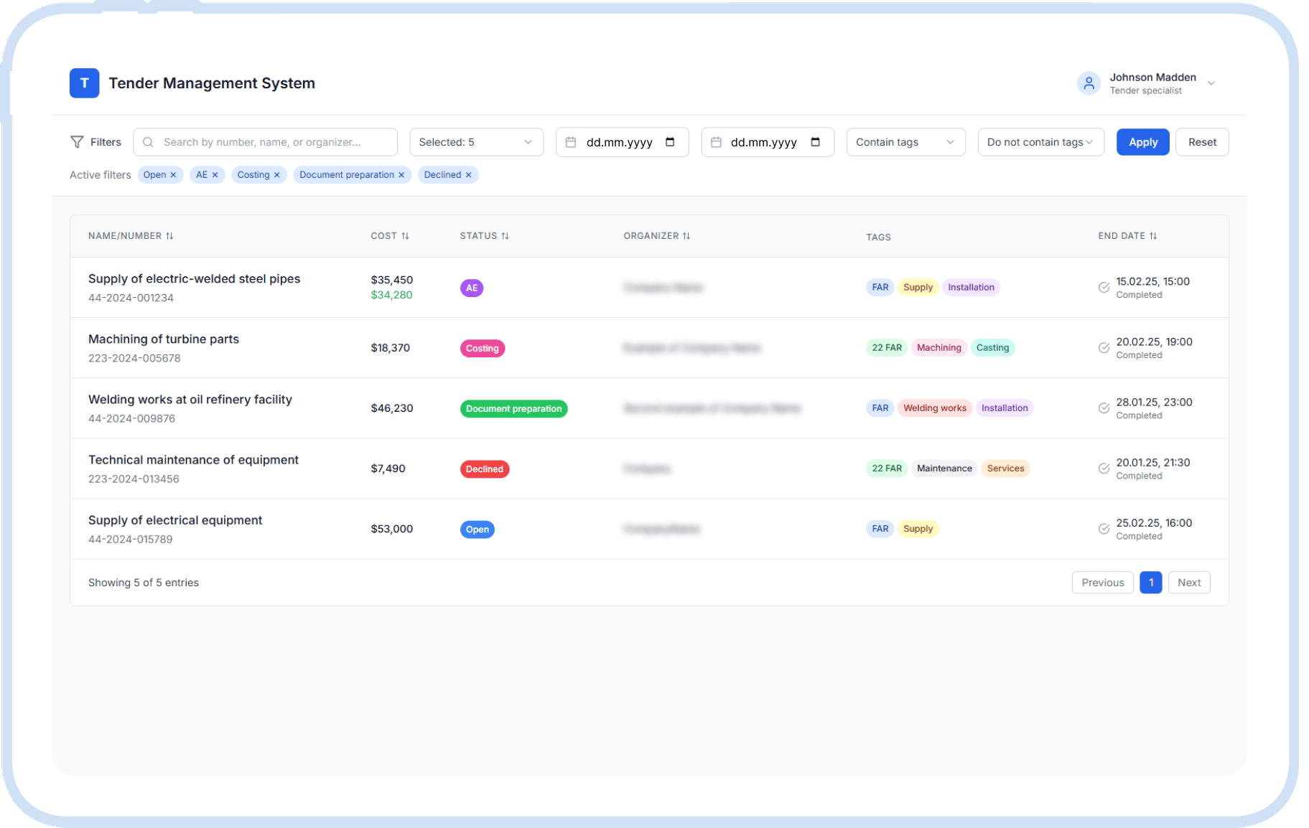Sort table by Cost column arrows
This screenshot has width=1309, height=828.
(405, 236)
